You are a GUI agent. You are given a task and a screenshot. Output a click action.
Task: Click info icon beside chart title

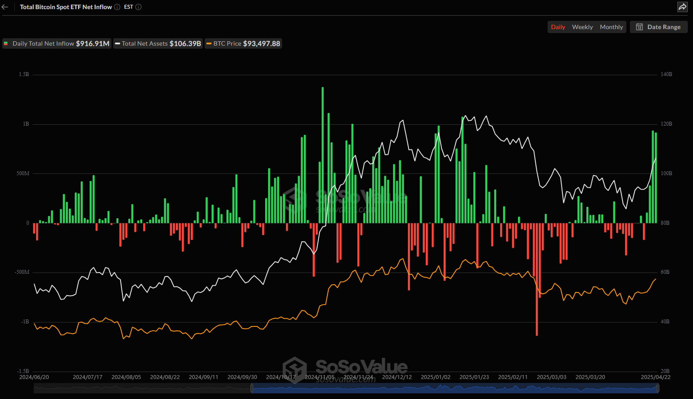(117, 7)
